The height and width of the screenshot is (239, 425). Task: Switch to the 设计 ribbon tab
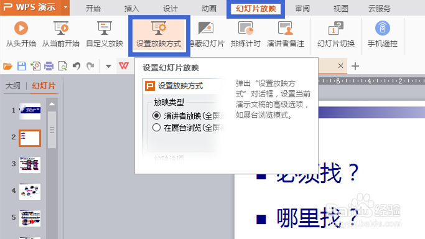(x=170, y=9)
